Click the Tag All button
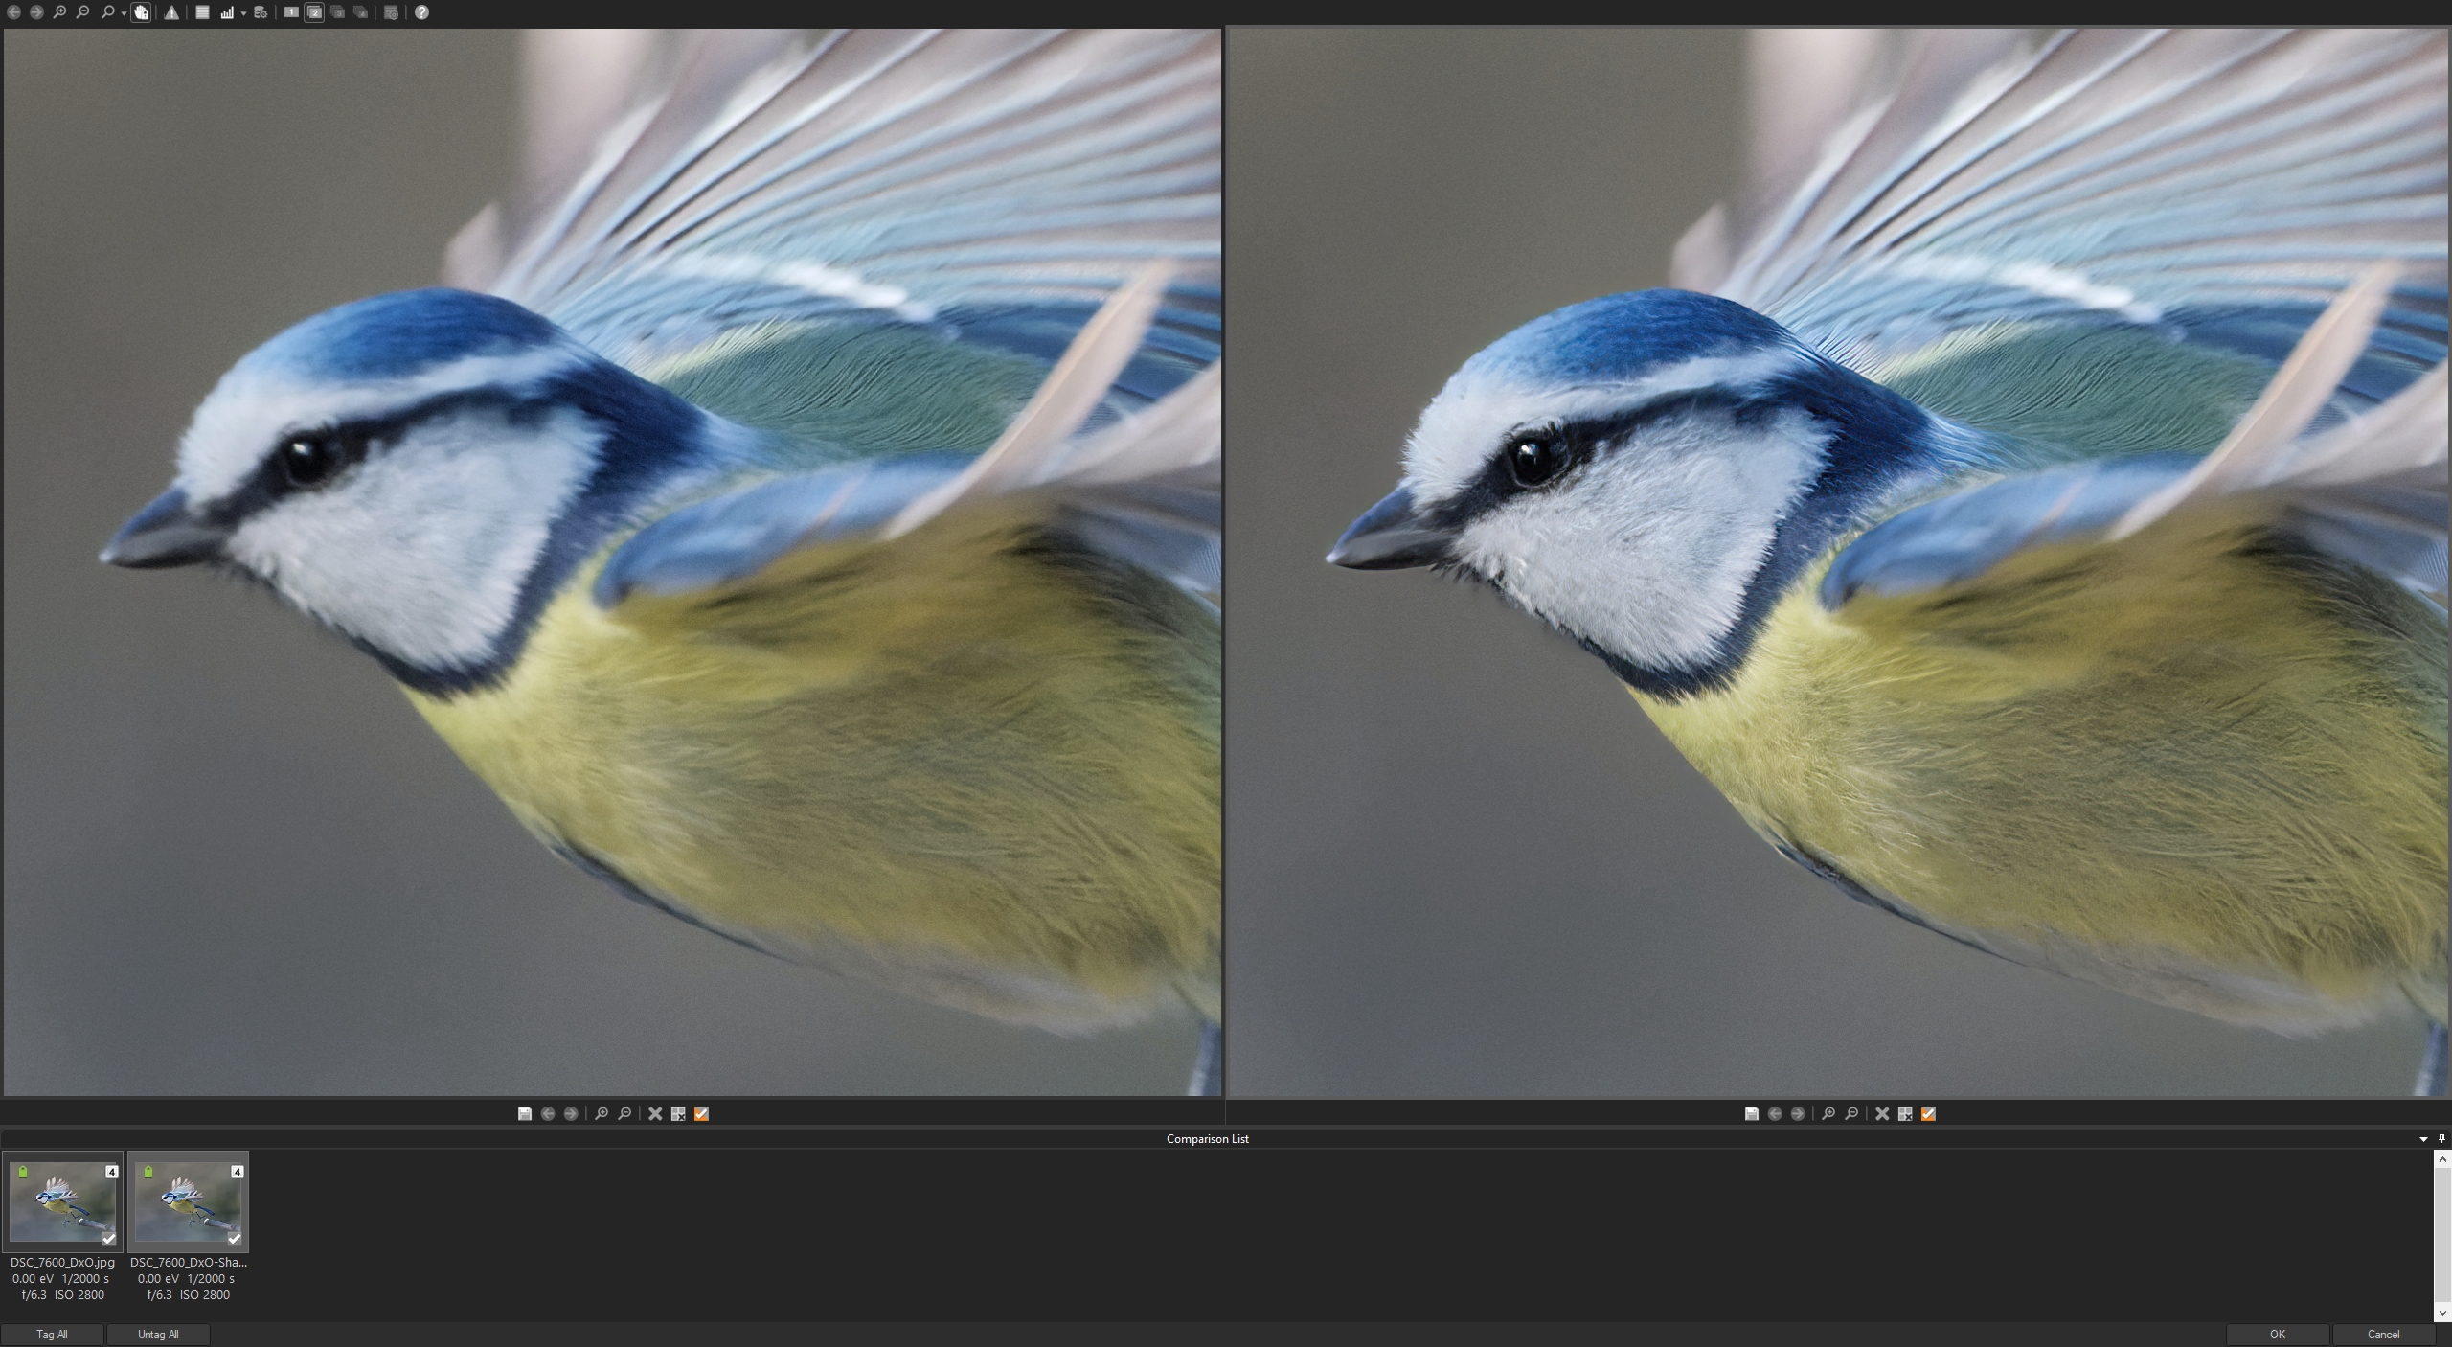 click(52, 1335)
